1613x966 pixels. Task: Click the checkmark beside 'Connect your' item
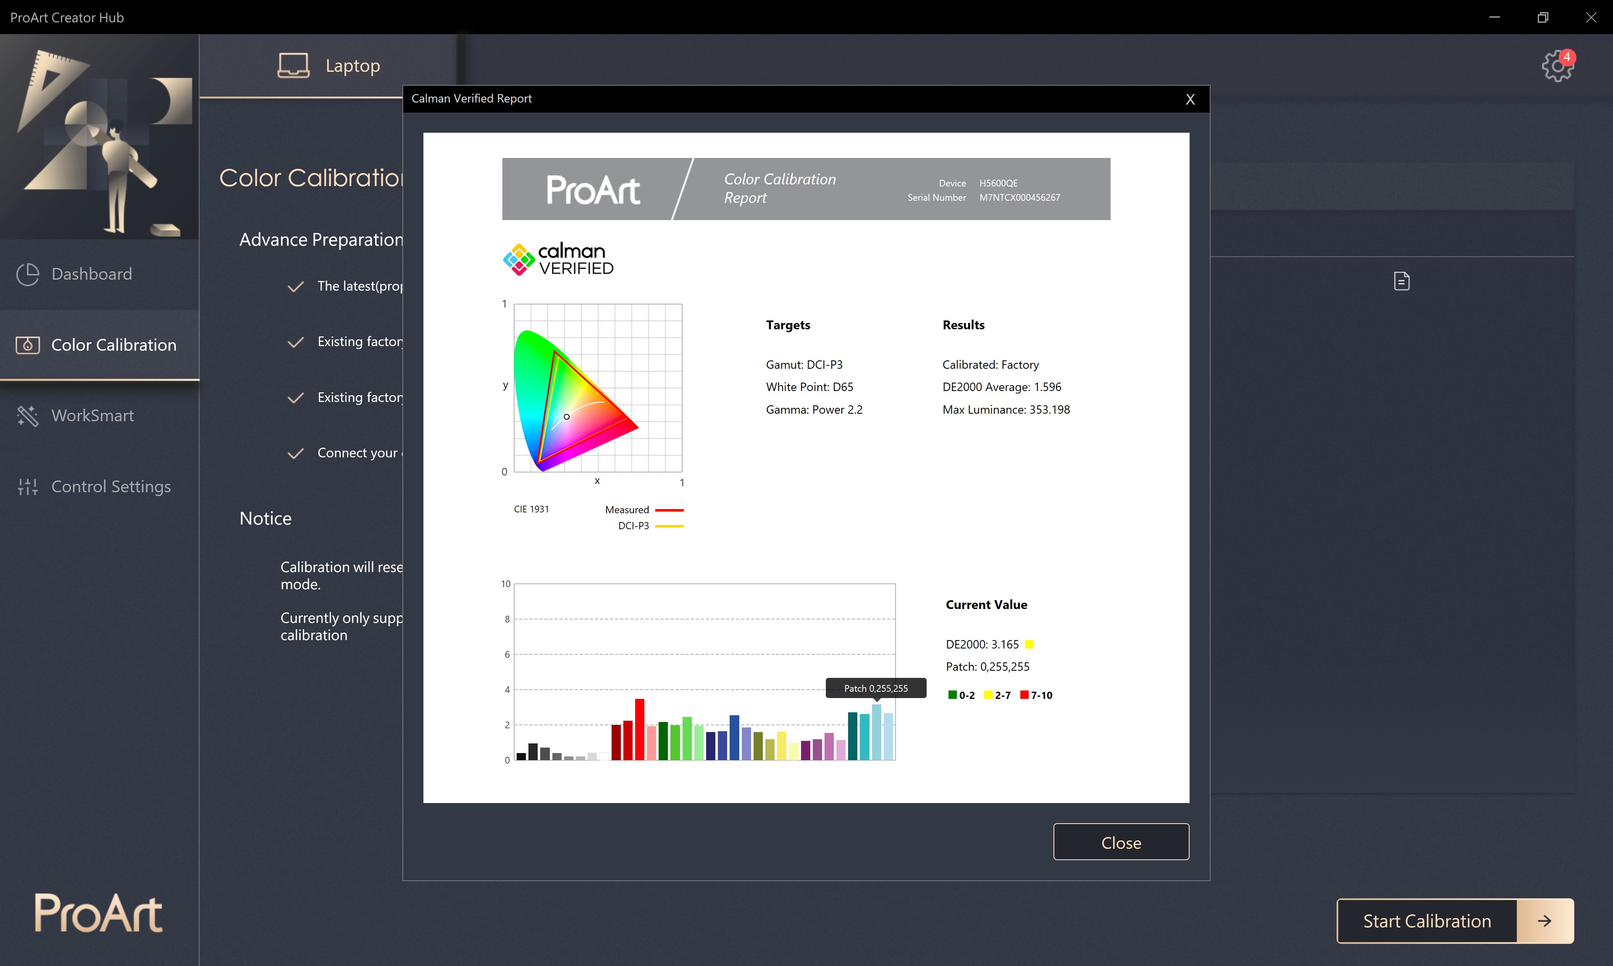pos(296,453)
